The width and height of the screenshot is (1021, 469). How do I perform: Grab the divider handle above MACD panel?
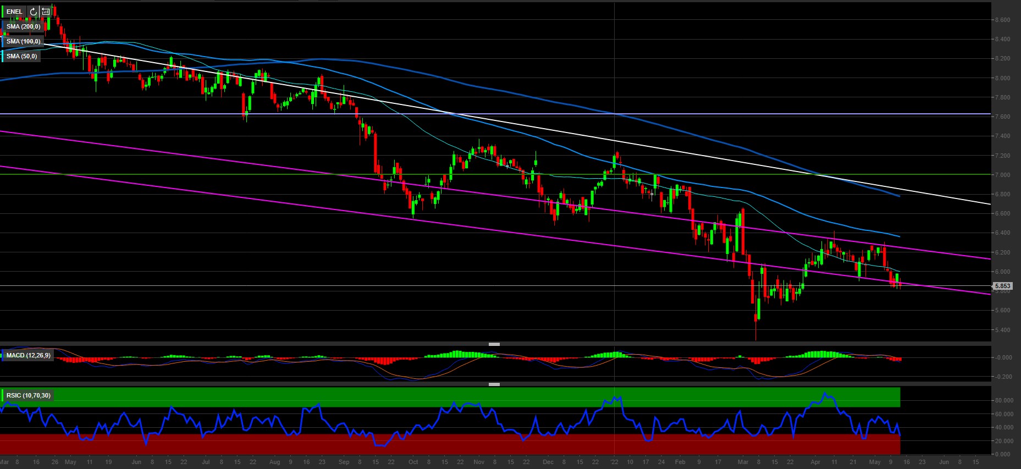click(x=494, y=344)
